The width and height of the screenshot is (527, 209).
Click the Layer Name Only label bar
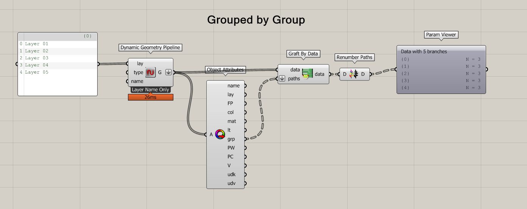[151, 90]
